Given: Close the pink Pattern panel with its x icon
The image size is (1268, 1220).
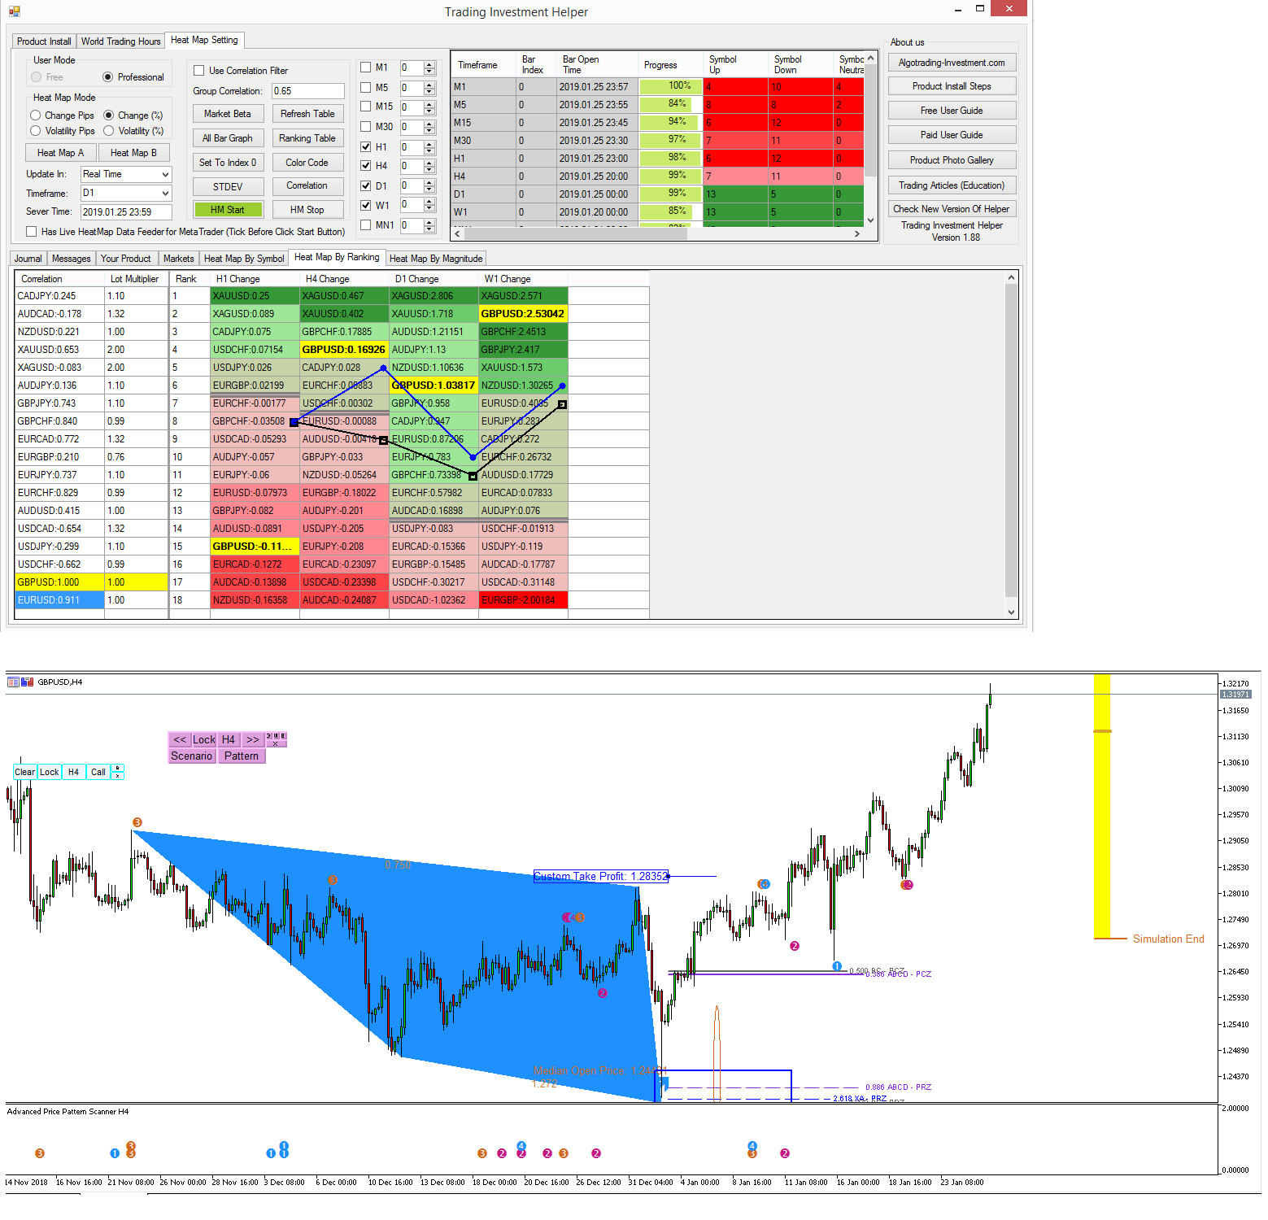Looking at the screenshot, I should click(x=275, y=743).
